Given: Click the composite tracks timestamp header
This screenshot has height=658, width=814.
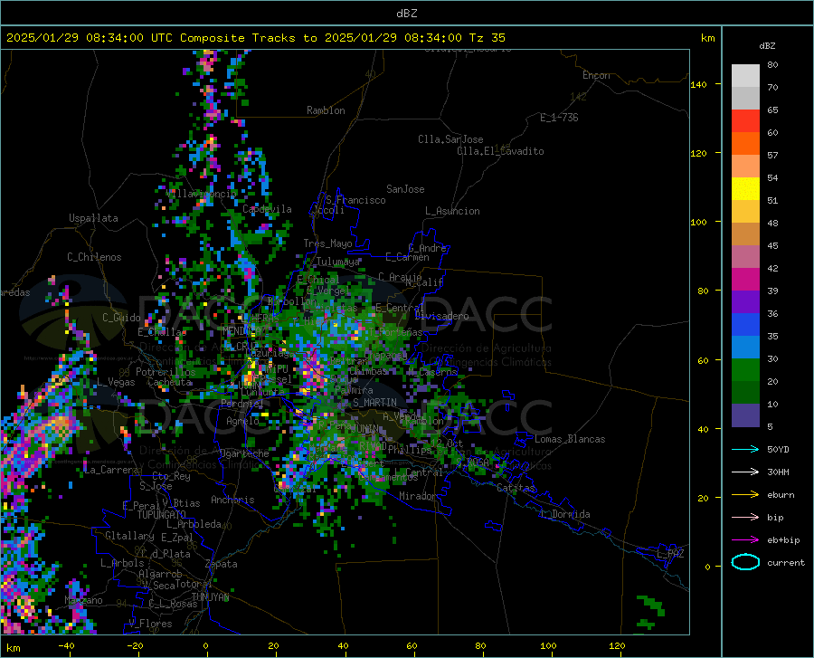Looking at the screenshot, I should click(x=255, y=38).
